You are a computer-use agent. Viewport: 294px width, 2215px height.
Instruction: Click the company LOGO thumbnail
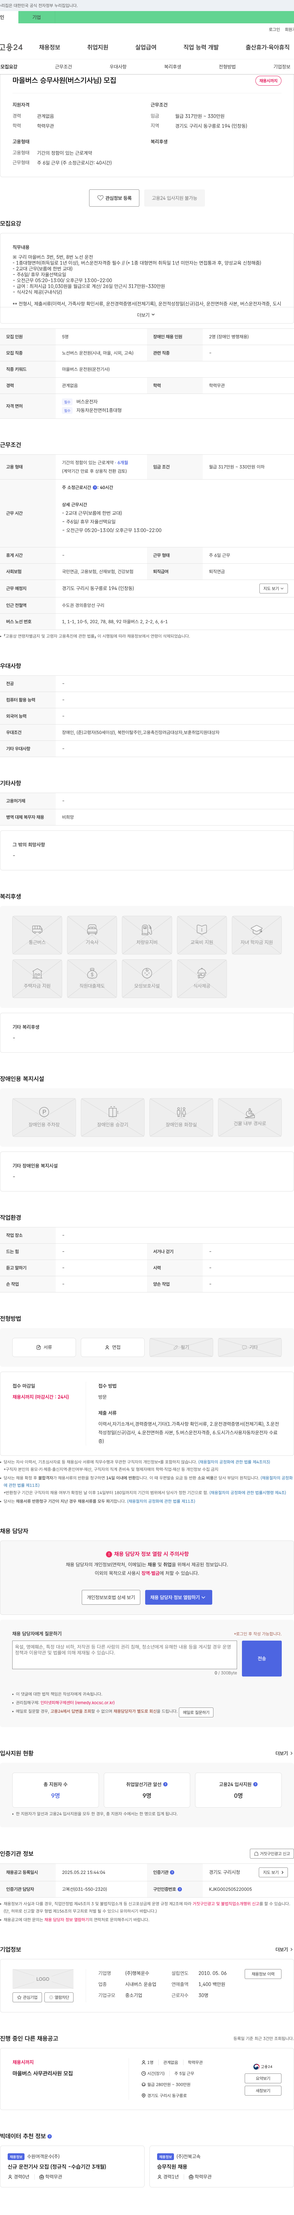click(x=43, y=1979)
